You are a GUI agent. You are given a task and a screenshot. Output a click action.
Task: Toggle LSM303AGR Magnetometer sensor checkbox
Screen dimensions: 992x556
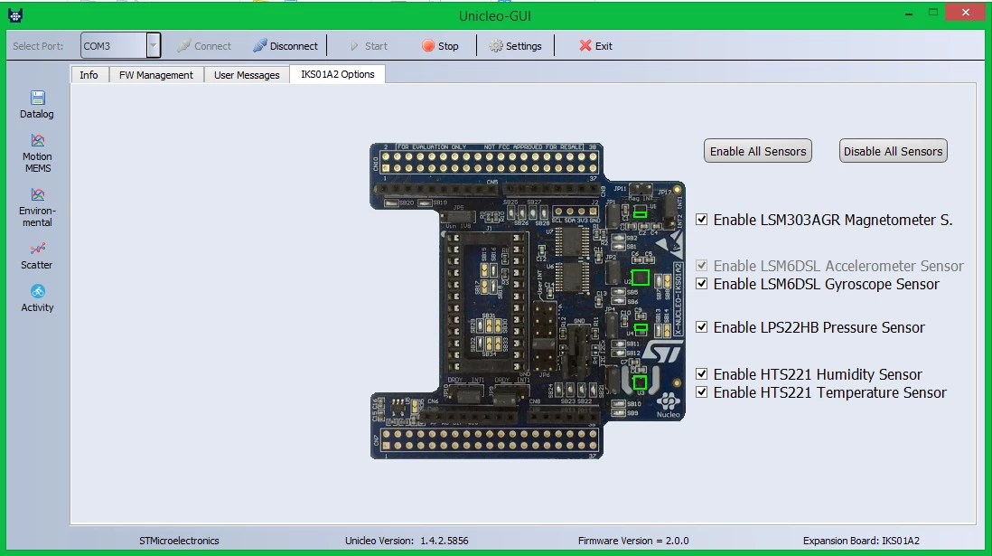[x=702, y=220]
